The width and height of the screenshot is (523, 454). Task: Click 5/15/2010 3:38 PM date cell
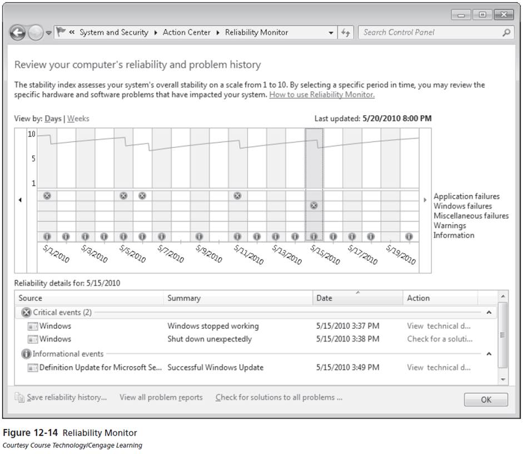tap(347, 339)
